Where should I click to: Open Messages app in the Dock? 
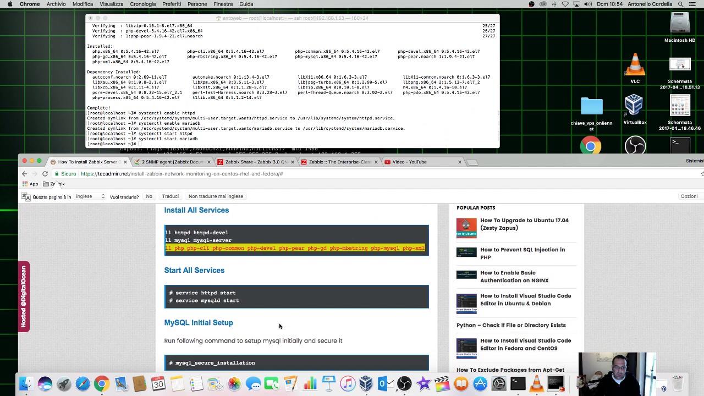pyautogui.click(x=253, y=384)
